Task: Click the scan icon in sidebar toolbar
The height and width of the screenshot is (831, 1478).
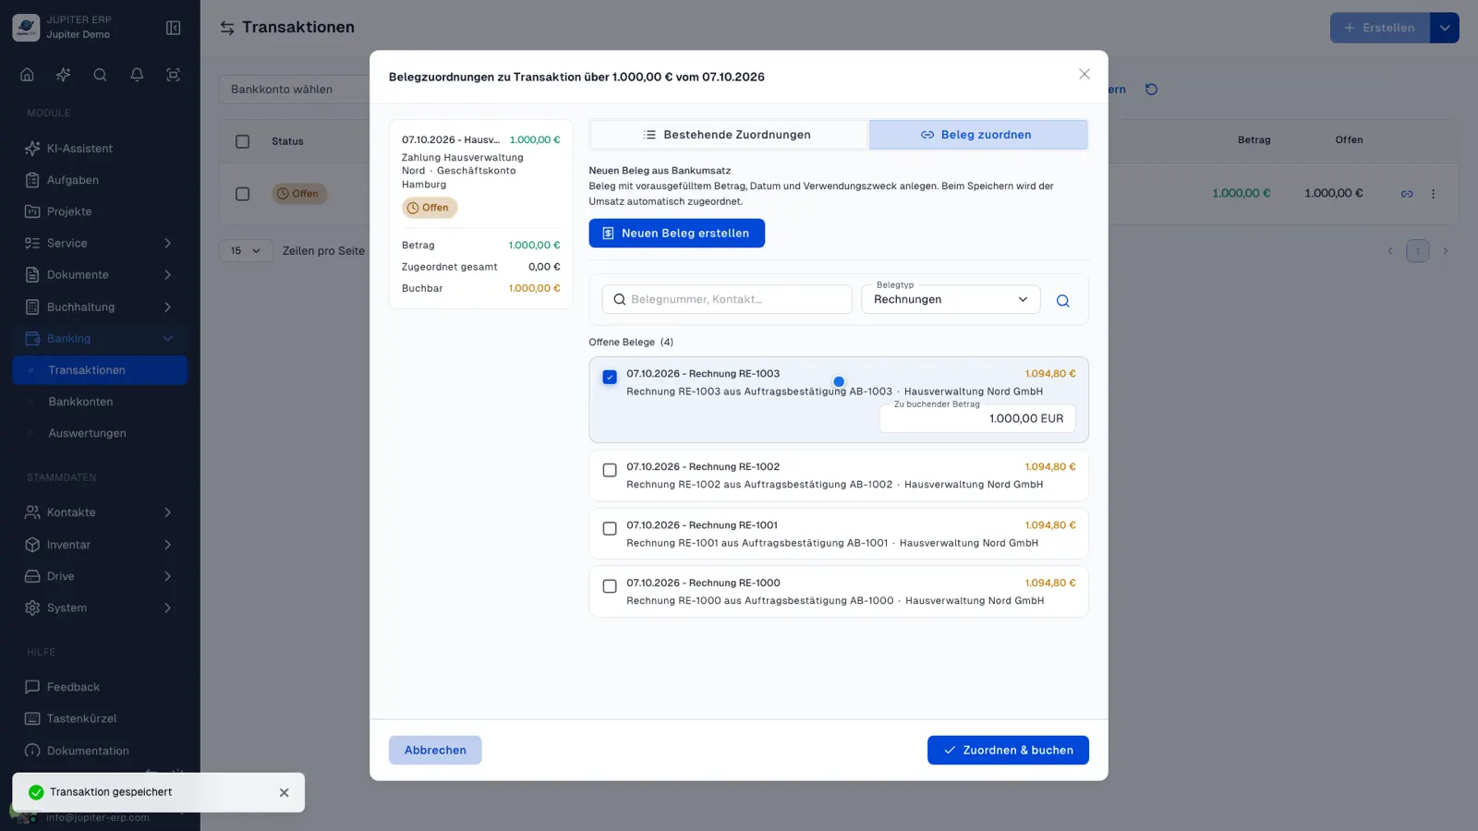Action: 173,75
